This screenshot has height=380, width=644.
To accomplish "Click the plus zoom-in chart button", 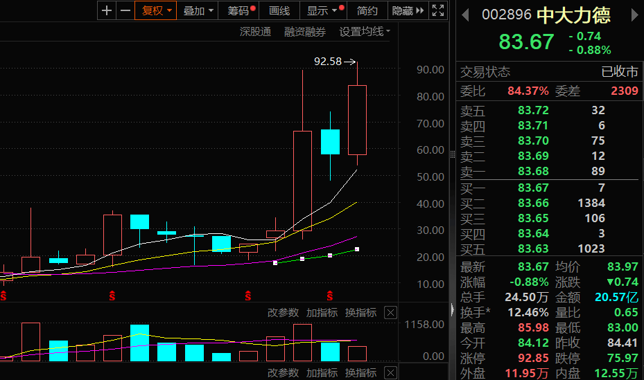I will 107,10.
